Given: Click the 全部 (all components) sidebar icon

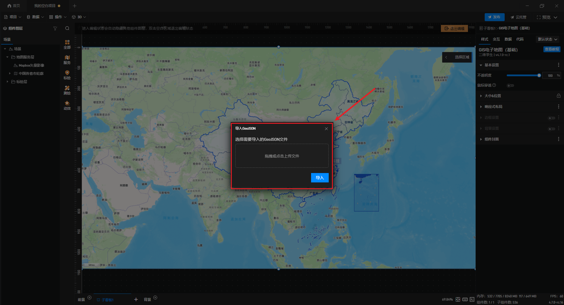Looking at the screenshot, I should click(x=67, y=44).
